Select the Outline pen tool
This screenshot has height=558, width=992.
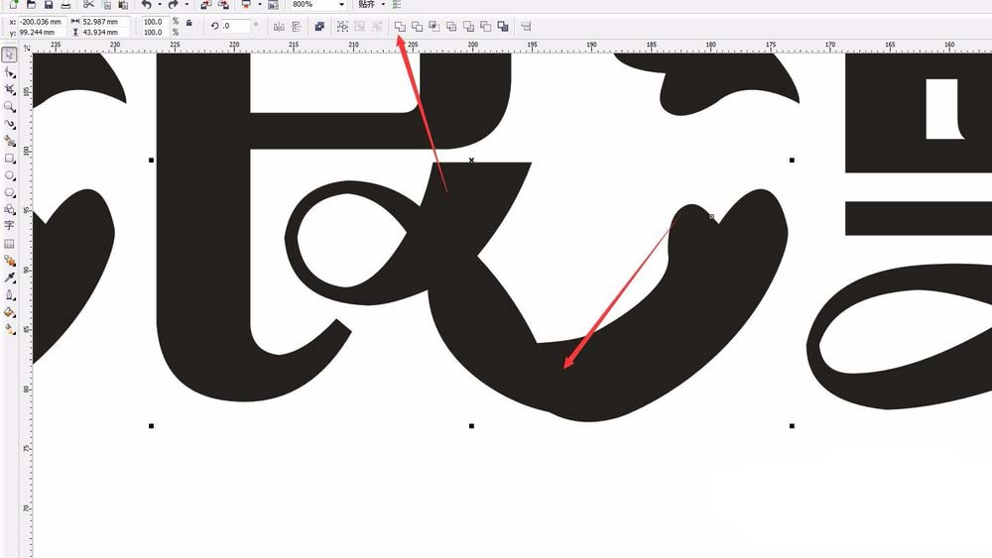[x=9, y=294]
